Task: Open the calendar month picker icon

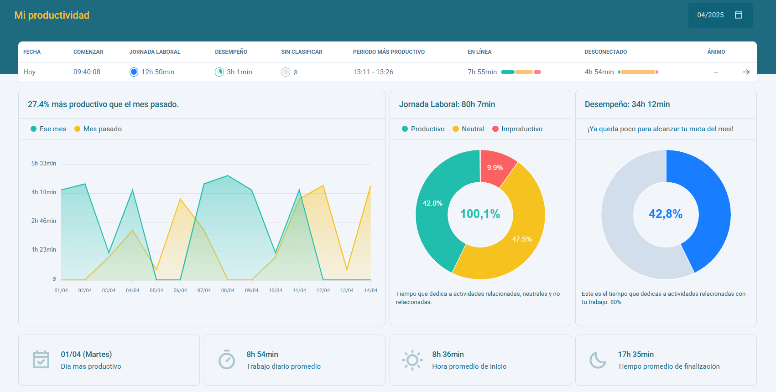Action: pyautogui.click(x=738, y=15)
